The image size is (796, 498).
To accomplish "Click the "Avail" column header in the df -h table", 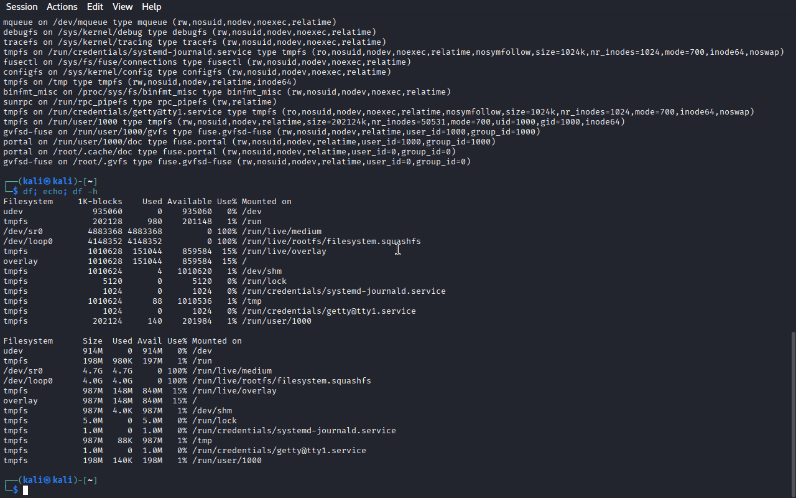I will (150, 341).
